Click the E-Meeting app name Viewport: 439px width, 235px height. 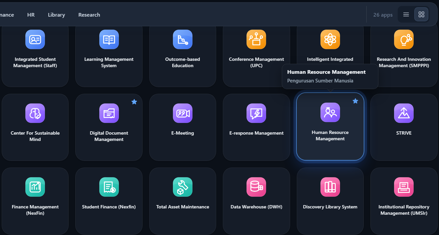click(x=183, y=133)
